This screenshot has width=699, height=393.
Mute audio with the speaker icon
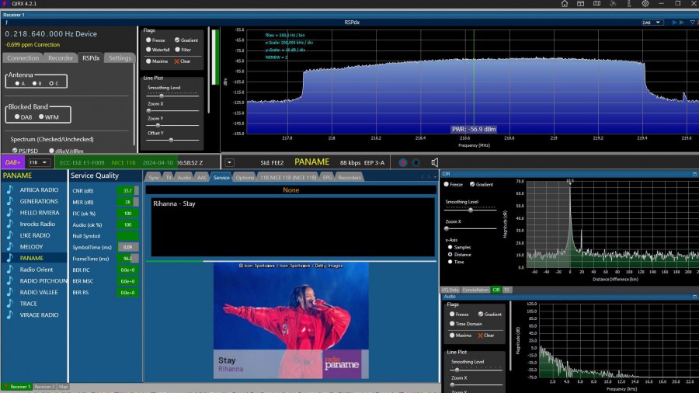[x=435, y=162]
